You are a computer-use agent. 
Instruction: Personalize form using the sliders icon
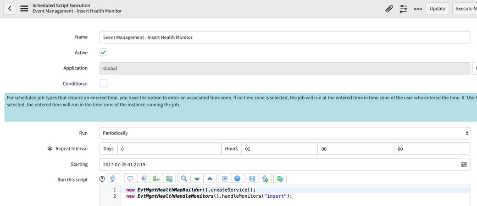[403, 9]
